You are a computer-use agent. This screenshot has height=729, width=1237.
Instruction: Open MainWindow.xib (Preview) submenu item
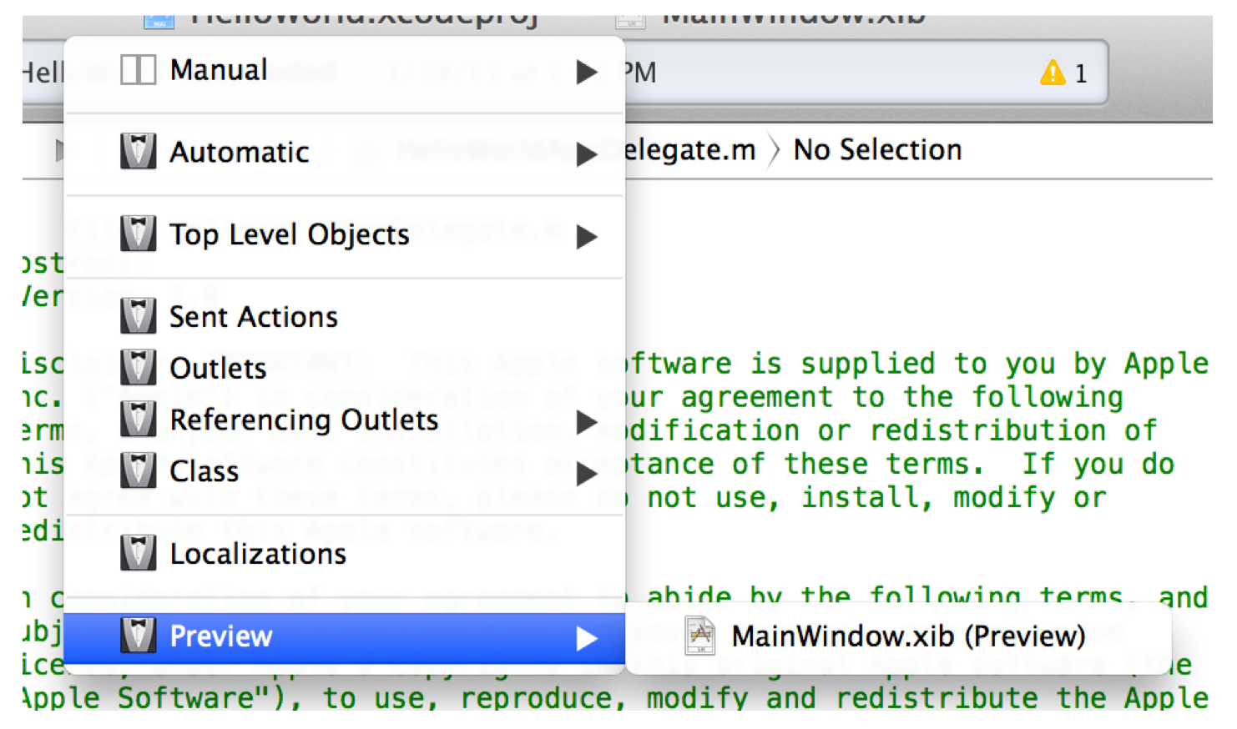[898, 636]
